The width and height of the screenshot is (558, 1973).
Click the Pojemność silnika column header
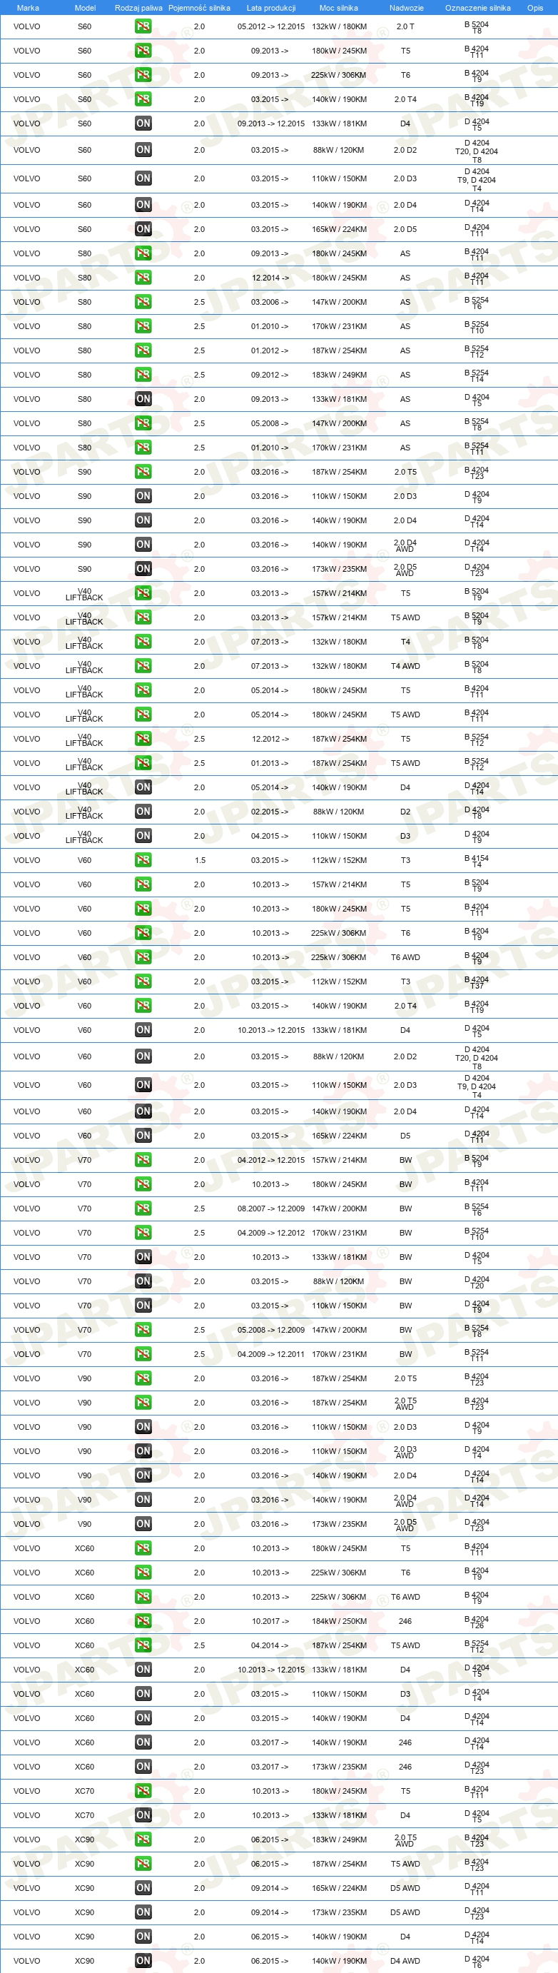point(199,8)
